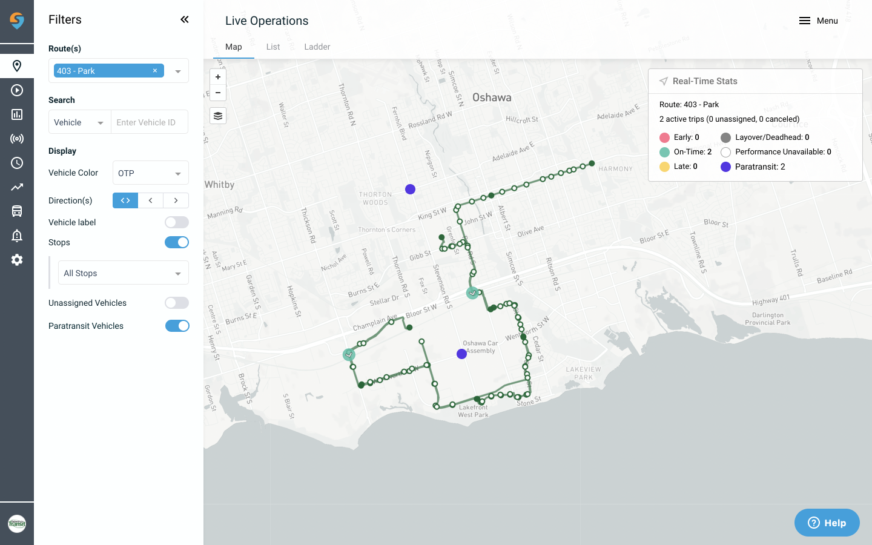Select the trends analytics icon
Screen dimensions: 872x545
[17, 187]
